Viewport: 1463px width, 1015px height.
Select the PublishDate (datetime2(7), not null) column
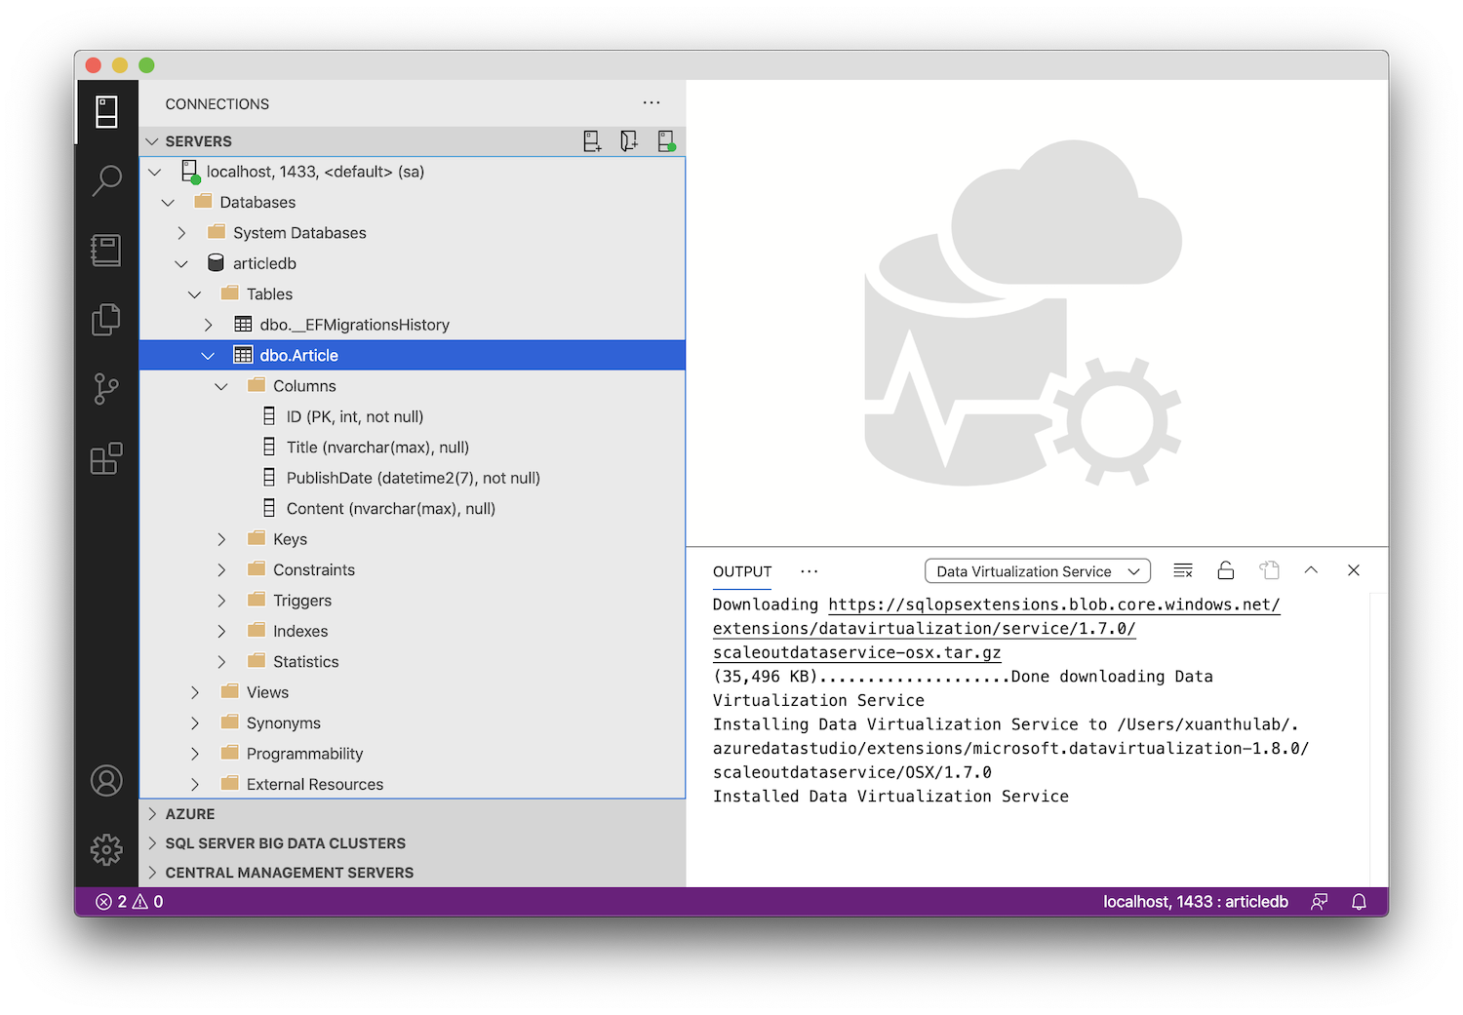tap(413, 478)
